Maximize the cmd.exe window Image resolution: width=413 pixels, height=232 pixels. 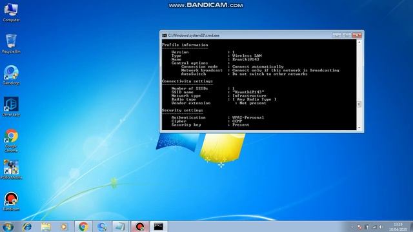click(x=347, y=35)
